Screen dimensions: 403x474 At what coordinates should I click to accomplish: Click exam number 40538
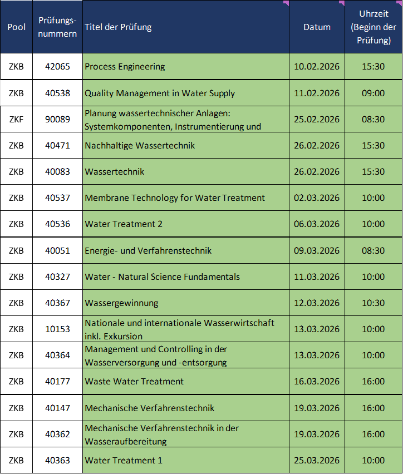pos(57,93)
